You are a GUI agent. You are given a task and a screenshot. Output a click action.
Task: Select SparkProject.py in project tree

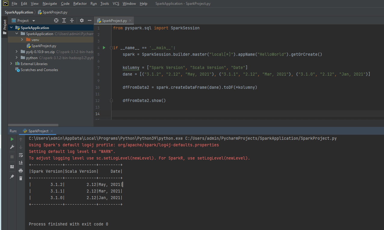point(44,46)
